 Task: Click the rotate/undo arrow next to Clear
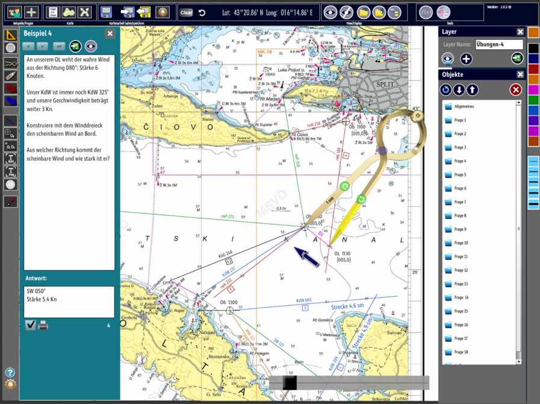202,12
